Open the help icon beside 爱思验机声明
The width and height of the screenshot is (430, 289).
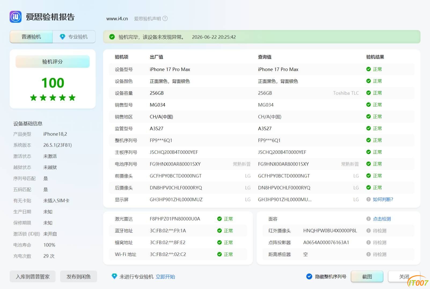pos(165,18)
